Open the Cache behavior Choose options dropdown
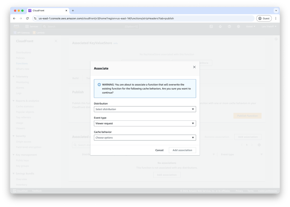Screen dimensions: 290x207 145,138
